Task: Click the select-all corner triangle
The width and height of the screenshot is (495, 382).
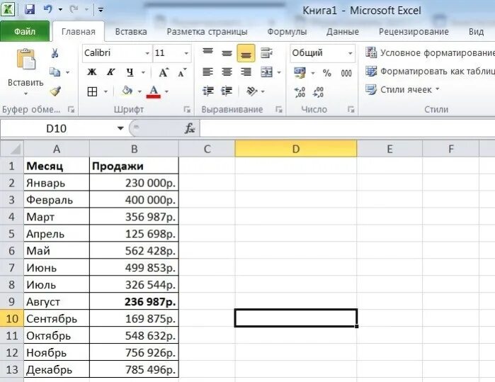Action: [12, 149]
